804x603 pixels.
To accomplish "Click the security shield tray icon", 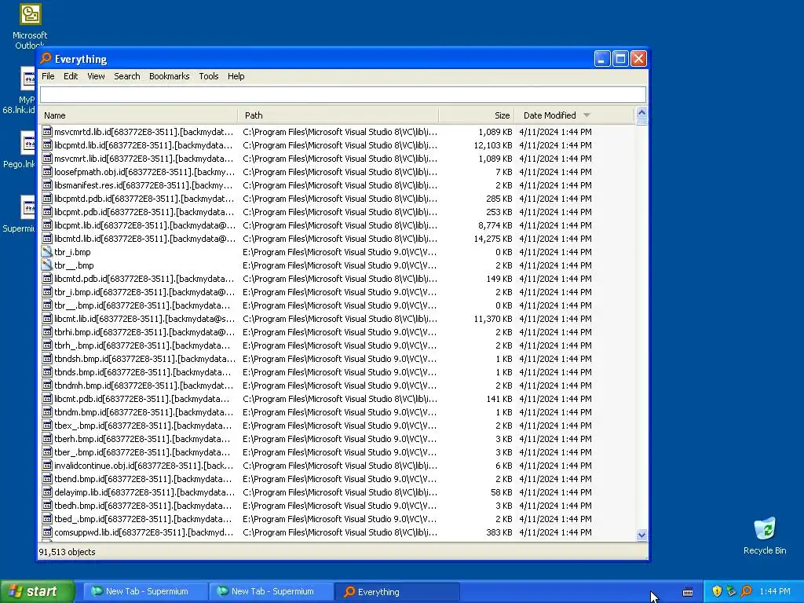I will tap(717, 591).
